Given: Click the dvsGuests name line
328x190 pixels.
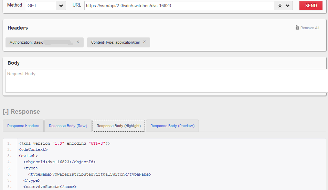Looking at the screenshot, I should tap(50, 187).
